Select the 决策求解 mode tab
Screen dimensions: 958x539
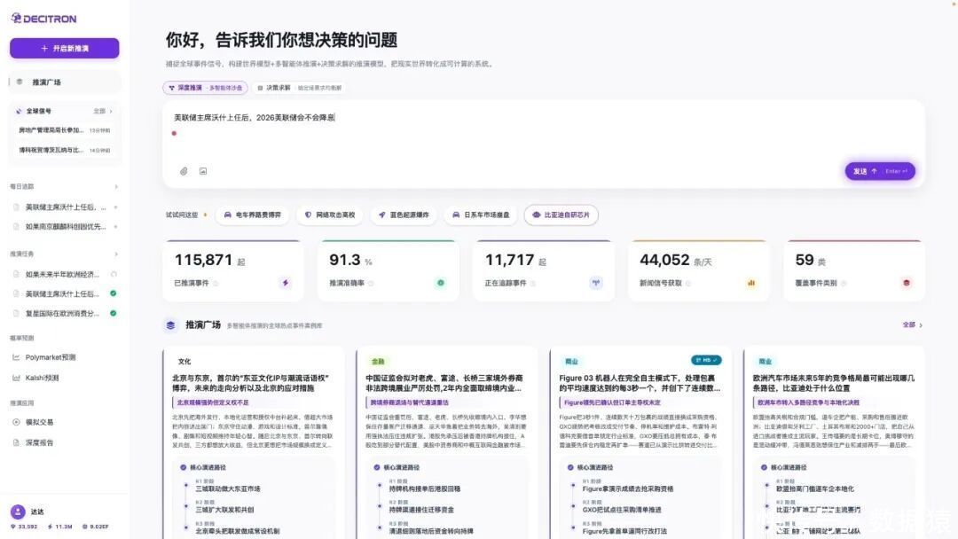(x=300, y=88)
